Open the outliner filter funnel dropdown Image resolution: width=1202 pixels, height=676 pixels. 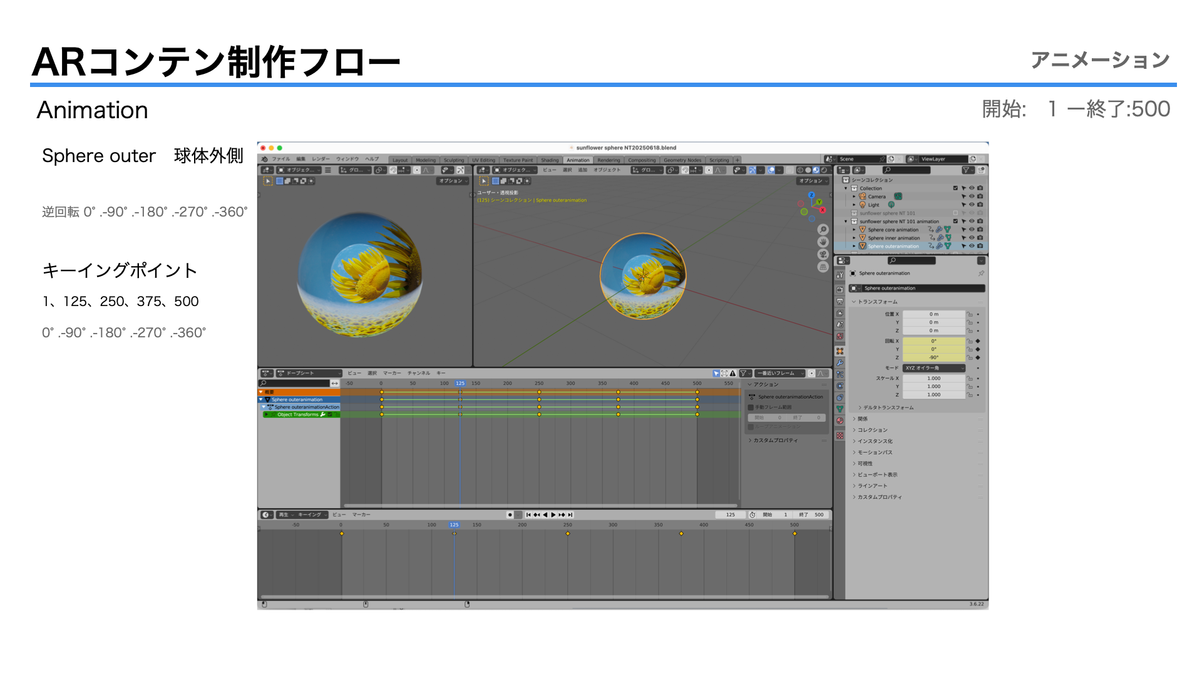point(967,170)
